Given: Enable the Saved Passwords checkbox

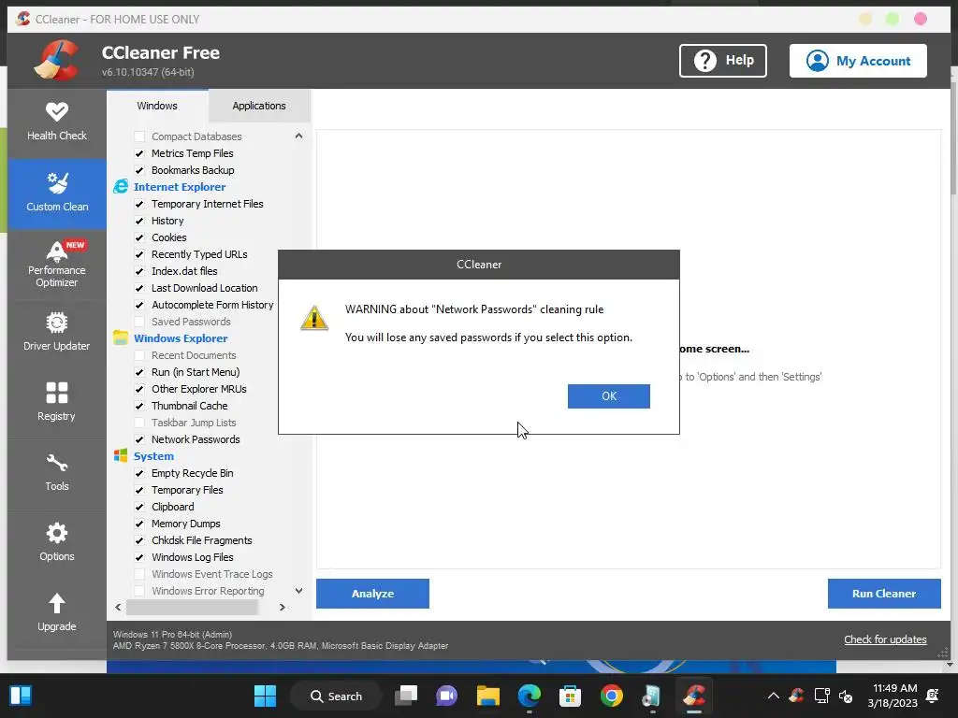Looking at the screenshot, I should coord(139,322).
